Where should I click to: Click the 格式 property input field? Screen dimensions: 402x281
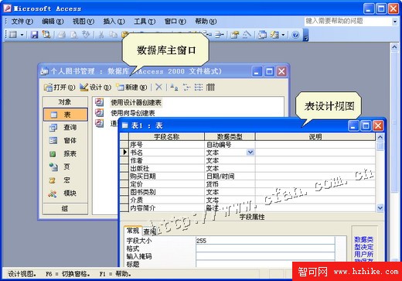tap(265, 248)
